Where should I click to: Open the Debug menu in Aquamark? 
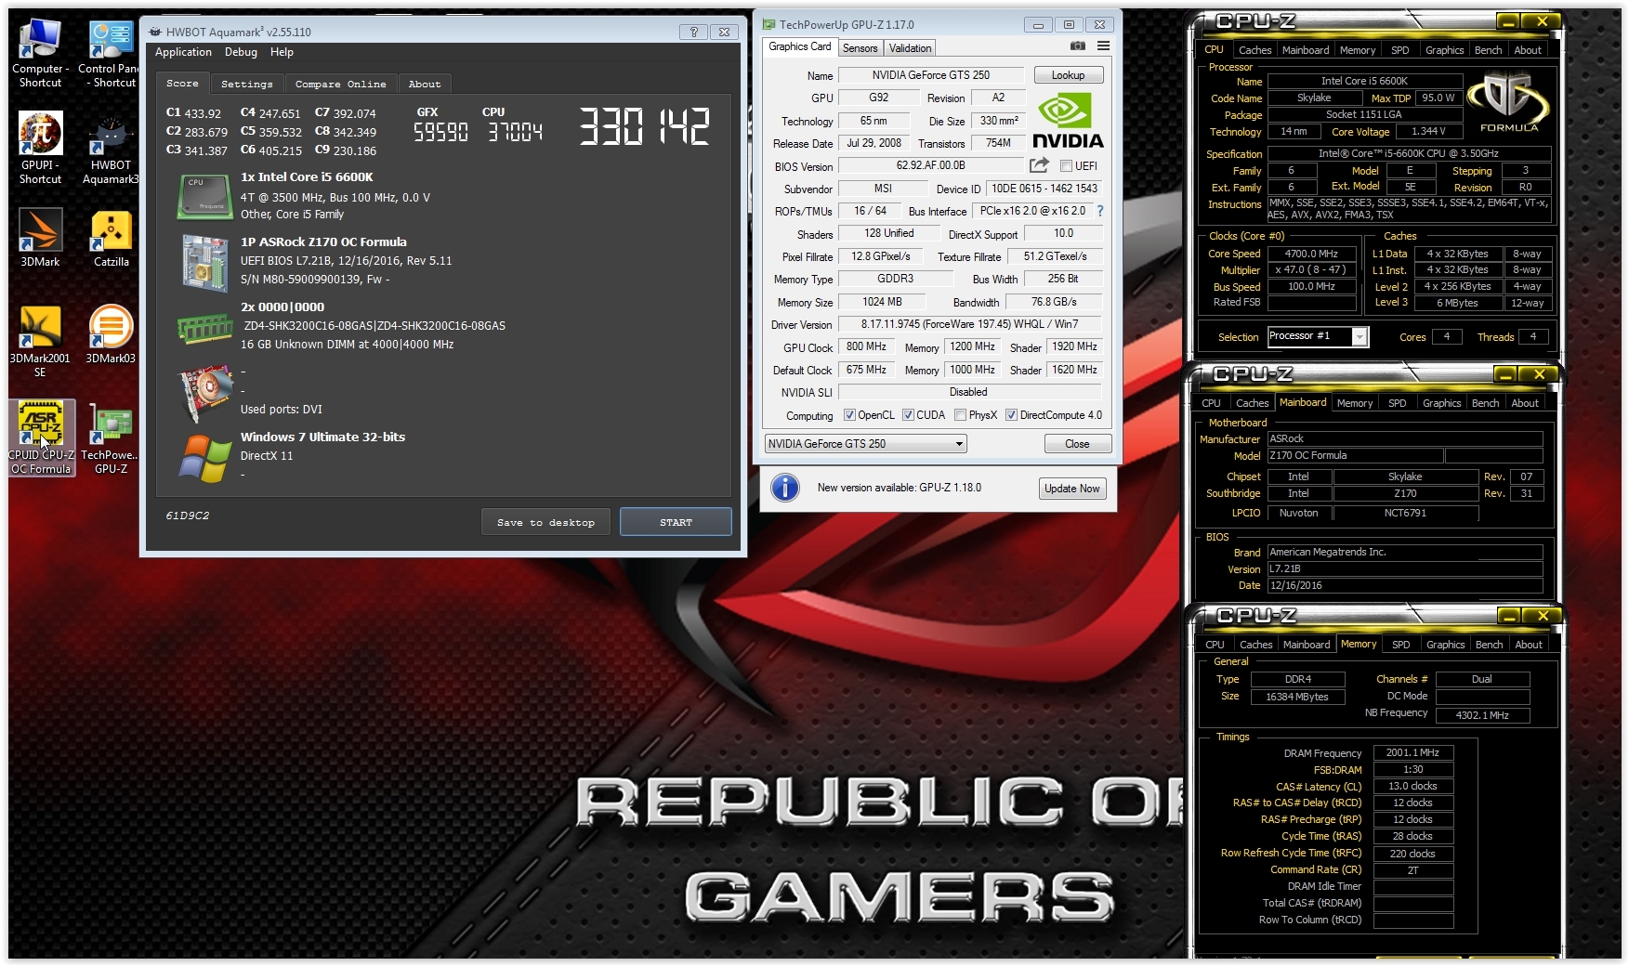coord(241,52)
